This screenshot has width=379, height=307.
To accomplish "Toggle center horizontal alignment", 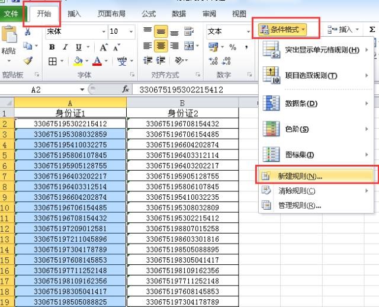I will 160,46.
